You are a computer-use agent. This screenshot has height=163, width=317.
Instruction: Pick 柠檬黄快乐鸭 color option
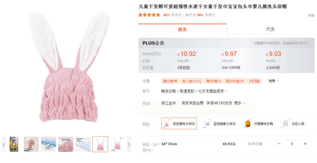pyautogui.click(x=259, y=123)
